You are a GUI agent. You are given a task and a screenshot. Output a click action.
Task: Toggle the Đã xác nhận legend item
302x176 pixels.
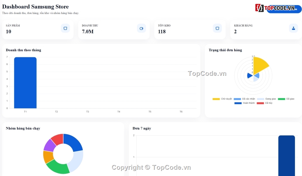pyautogui.click(x=244, y=99)
